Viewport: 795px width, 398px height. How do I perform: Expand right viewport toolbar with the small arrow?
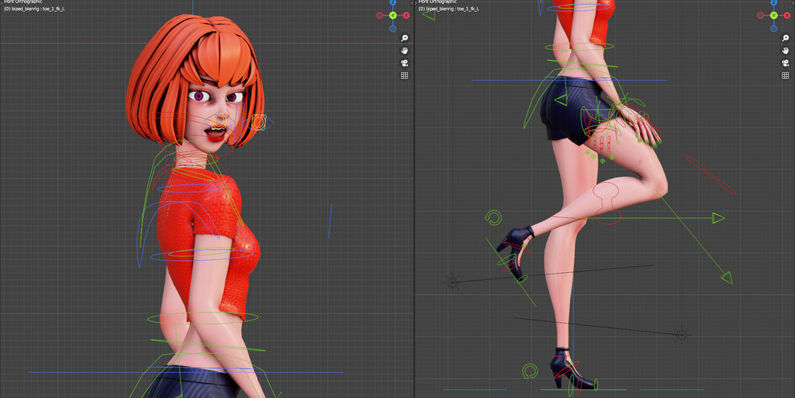[x=416, y=2]
